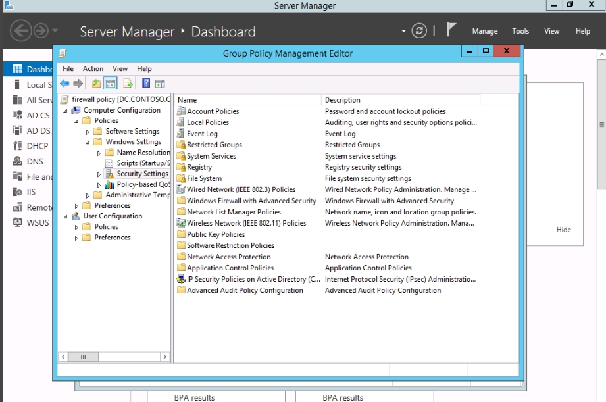Screen dimensions: 606x402
Task: Collapse Computer Configuration tree node
Action: 65,111
